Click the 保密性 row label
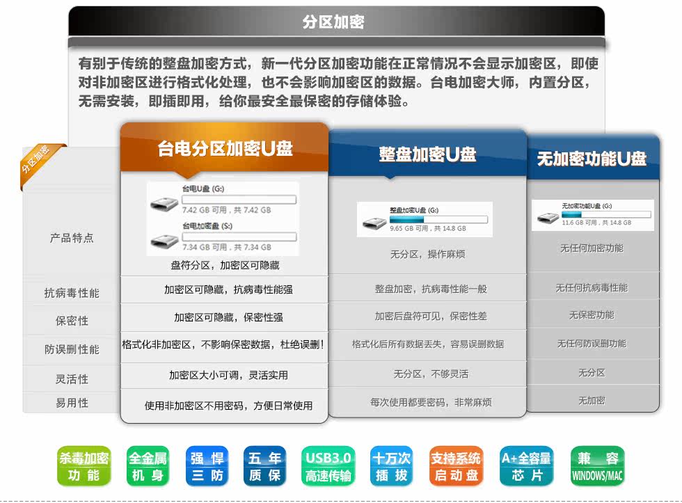This screenshot has width=682, height=503. 72,321
